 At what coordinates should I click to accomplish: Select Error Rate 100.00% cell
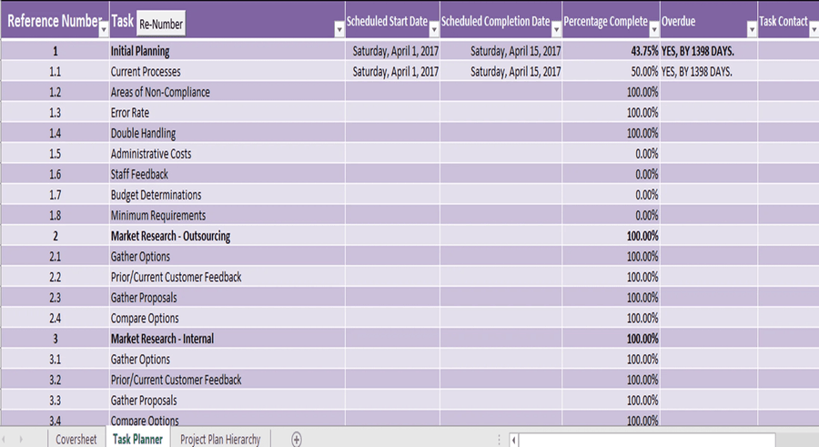612,112
